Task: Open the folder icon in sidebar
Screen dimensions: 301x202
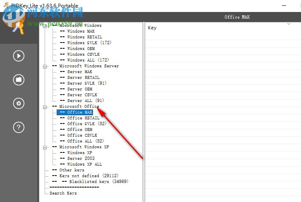Action: point(19,80)
